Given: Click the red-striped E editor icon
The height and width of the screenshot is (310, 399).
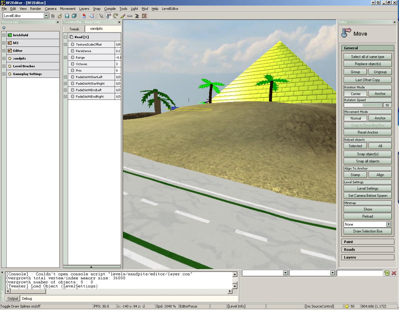Looking at the screenshot, I should pos(144,16).
